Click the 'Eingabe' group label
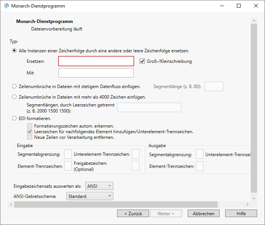265x225 pixels. click(x=25, y=146)
